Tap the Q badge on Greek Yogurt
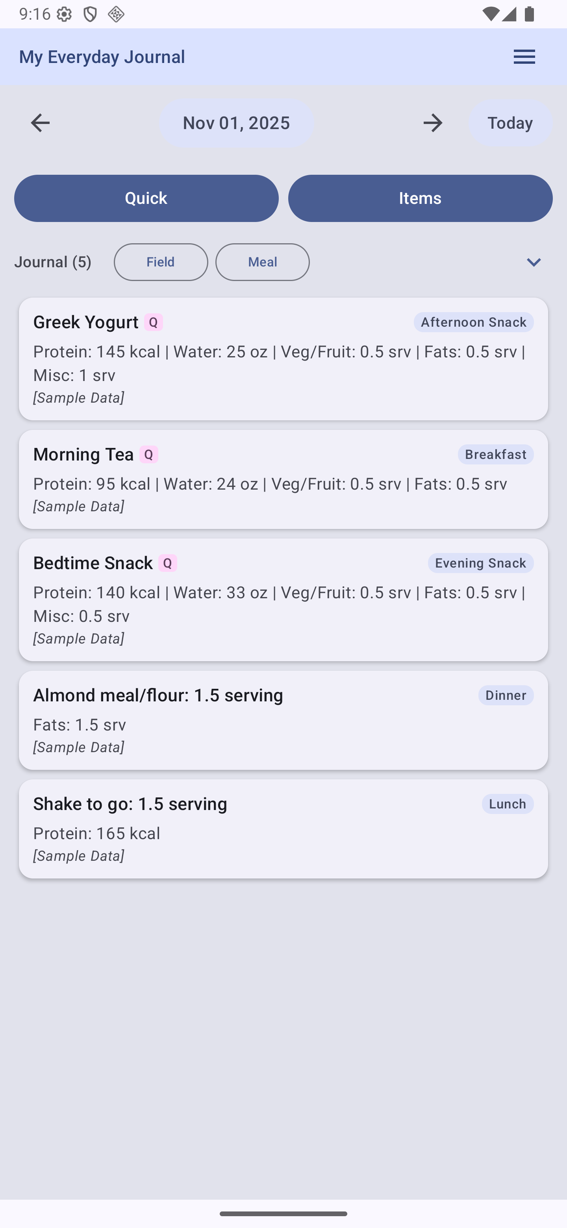 coord(154,322)
